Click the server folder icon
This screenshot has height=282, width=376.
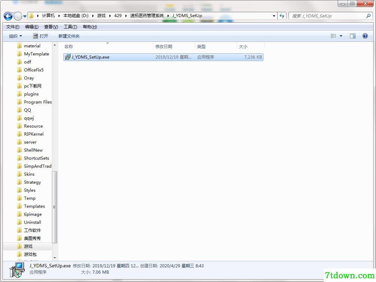click(20, 142)
